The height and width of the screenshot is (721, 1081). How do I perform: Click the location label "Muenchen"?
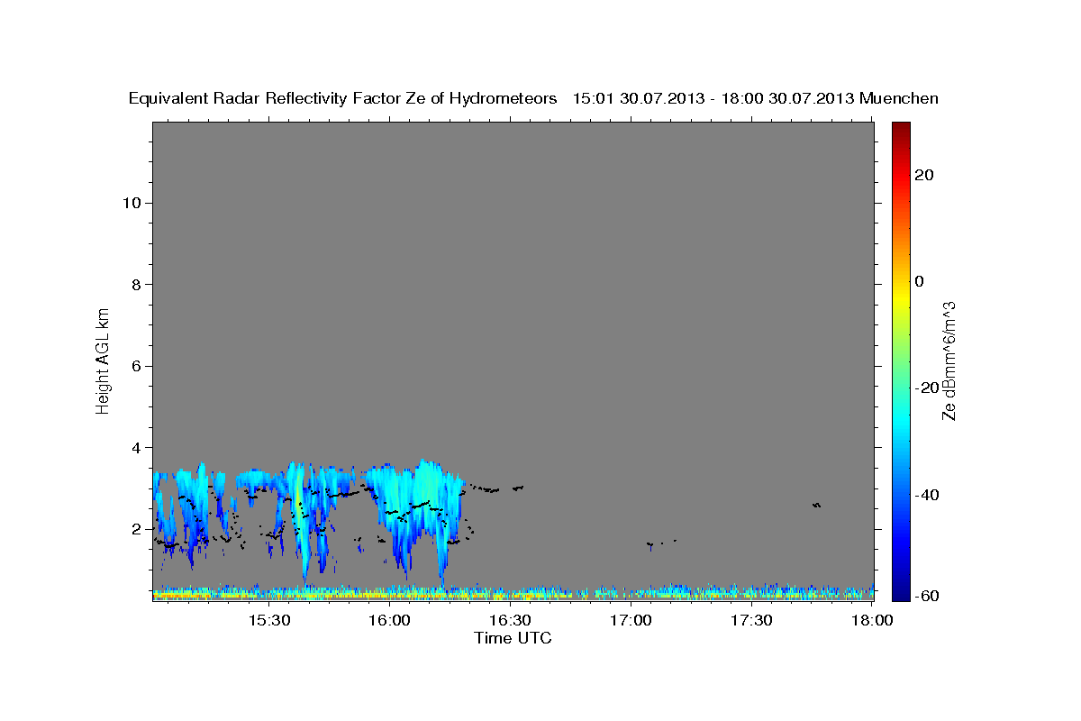899,98
